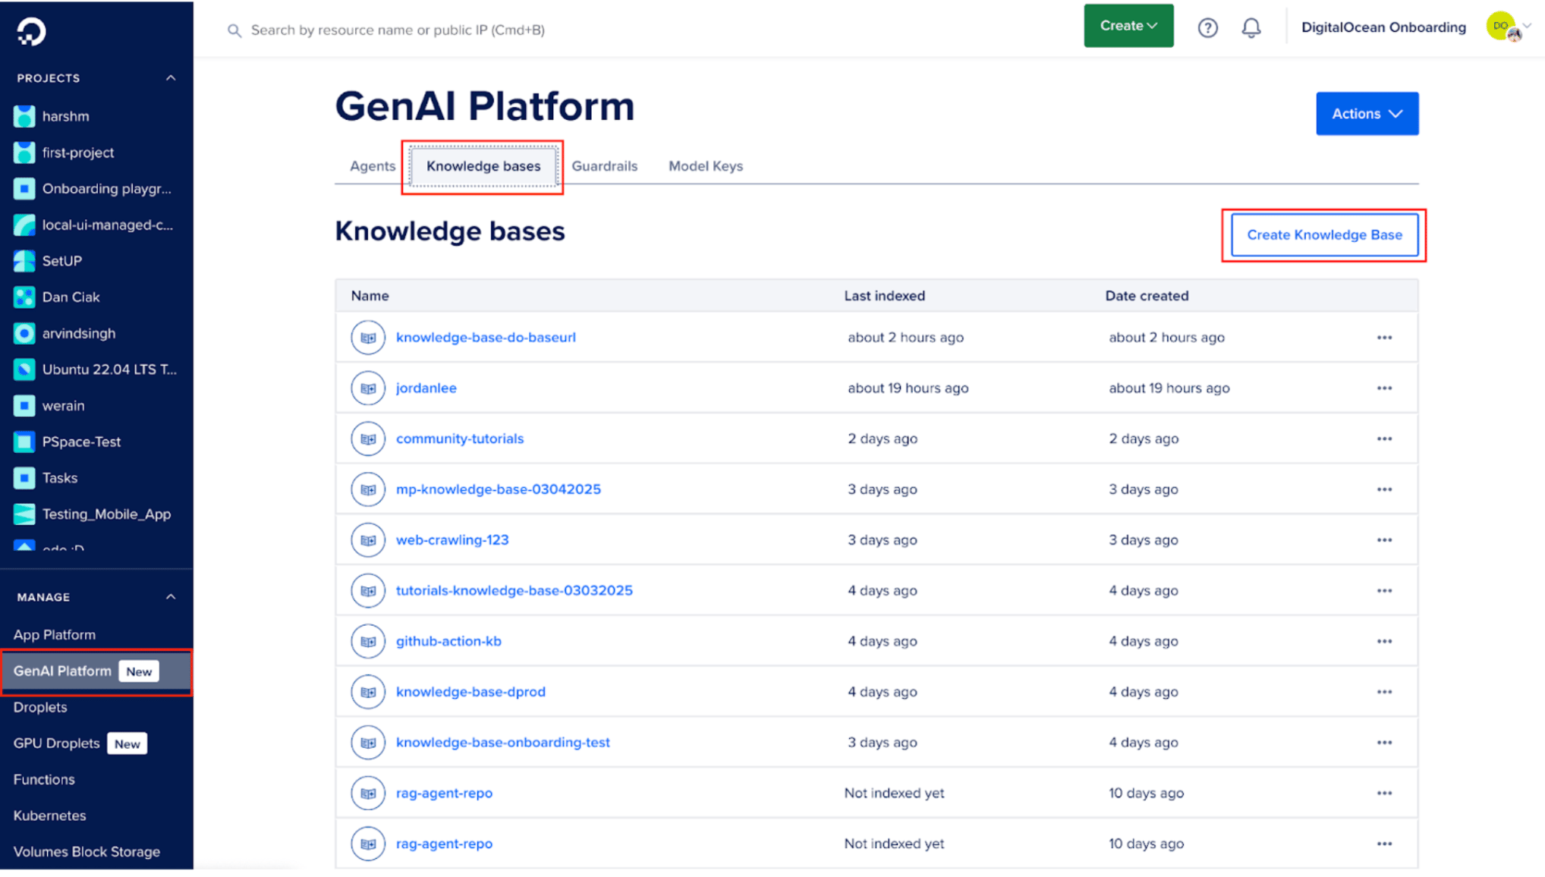Open the help question mark icon
1545x877 pixels.
[x=1207, y=28]
